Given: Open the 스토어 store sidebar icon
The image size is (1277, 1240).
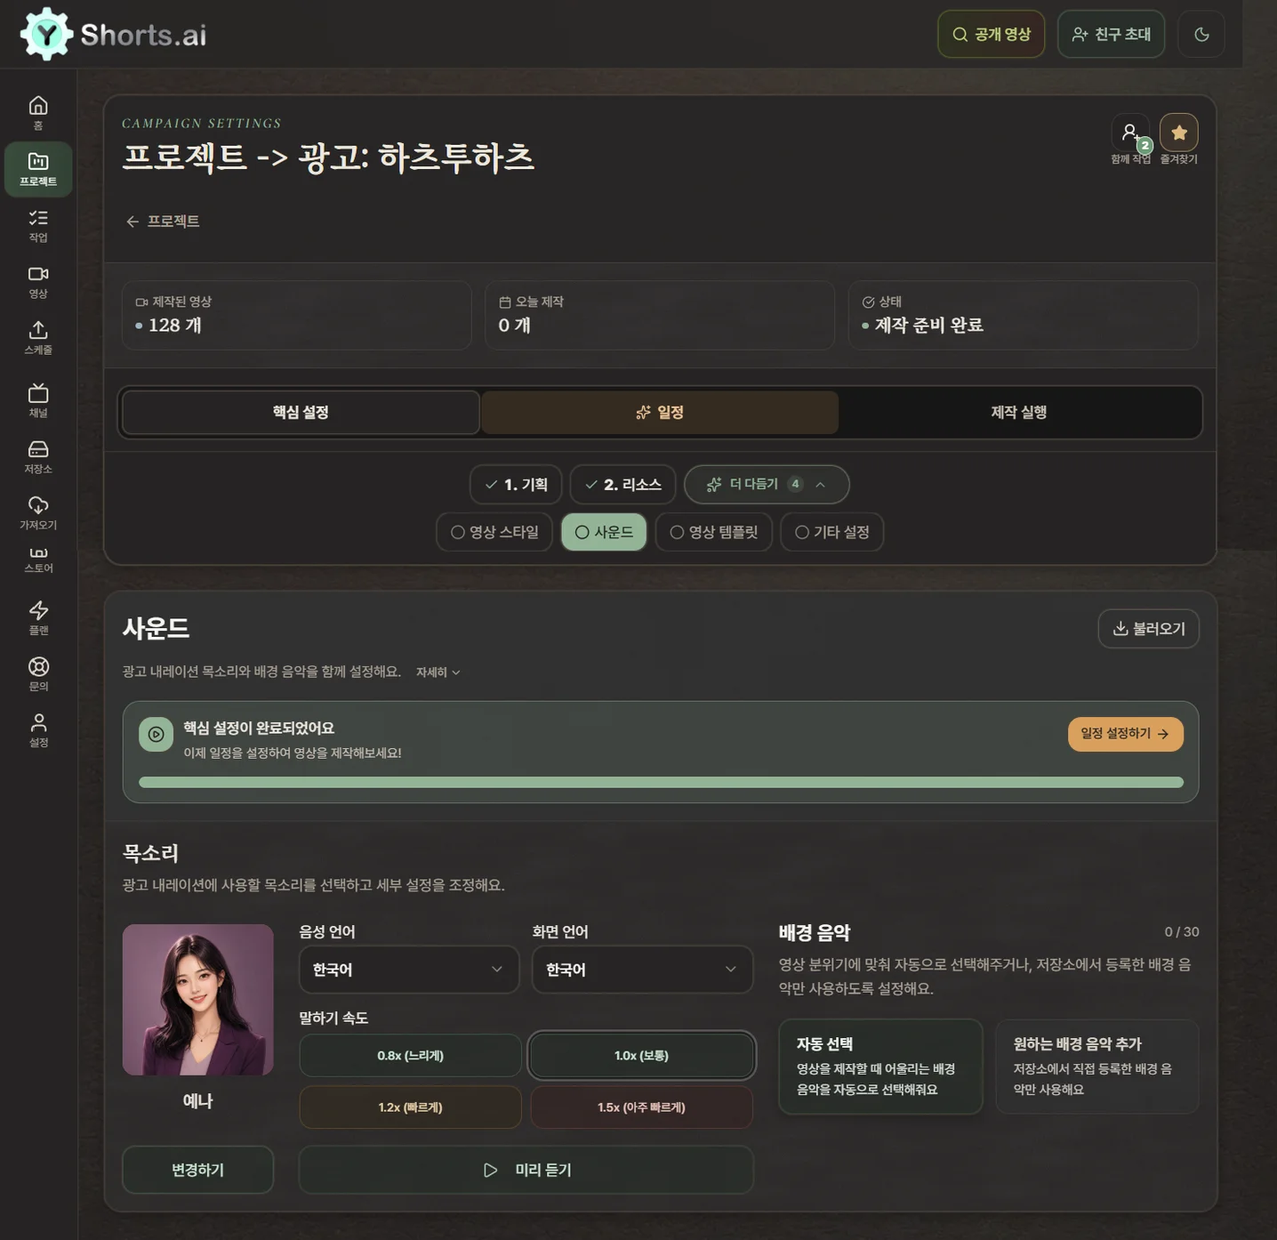Looking at the screenshot, I should [38, 560].
